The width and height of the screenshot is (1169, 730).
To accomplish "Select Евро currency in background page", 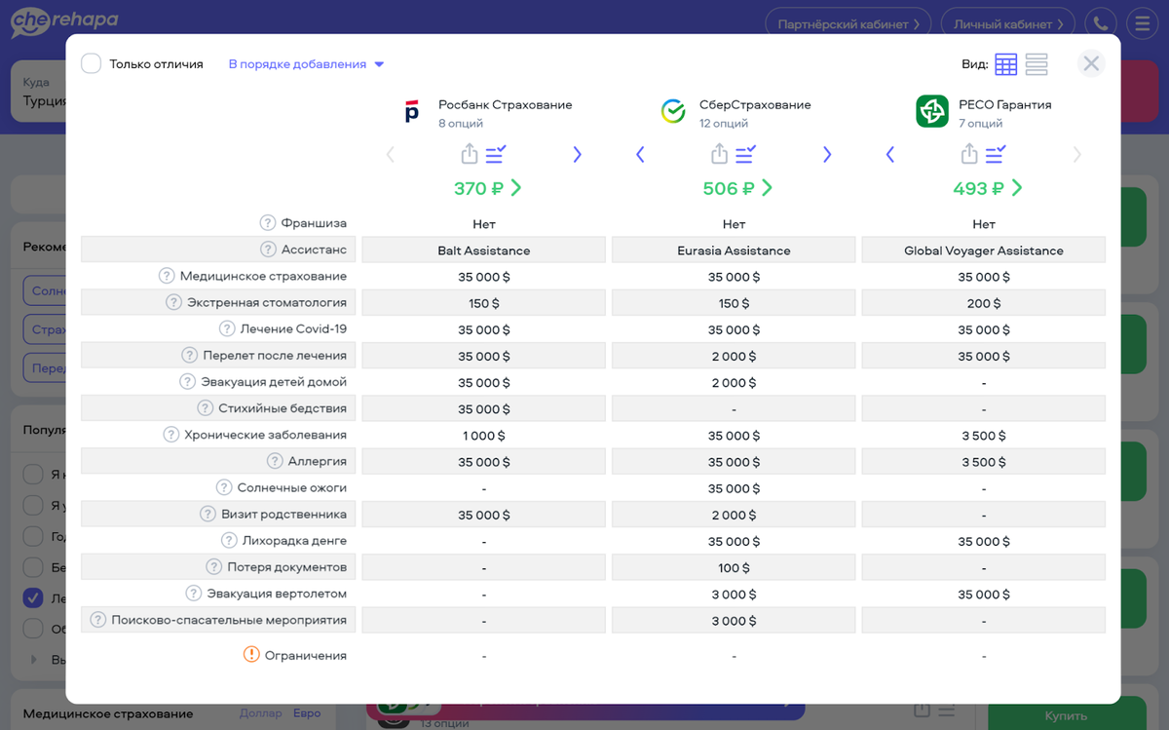I will pyautogui.click(x=307, y=713).
